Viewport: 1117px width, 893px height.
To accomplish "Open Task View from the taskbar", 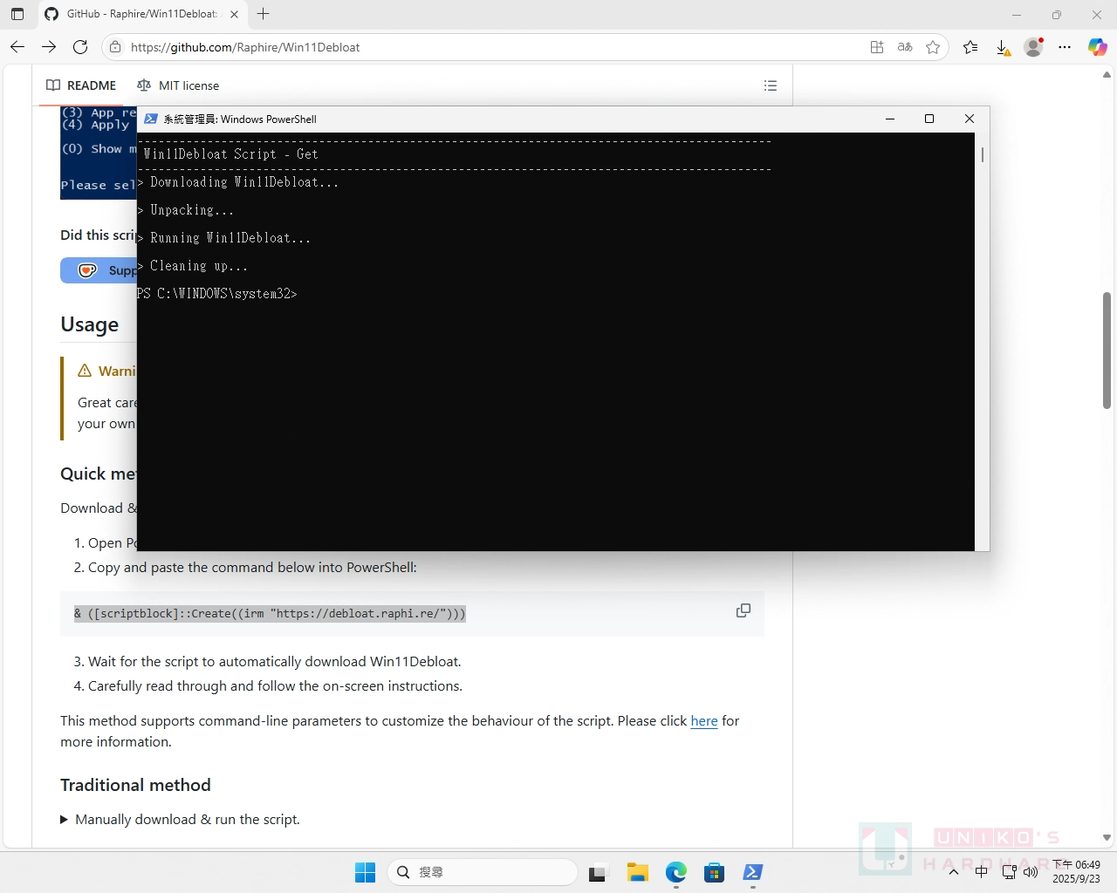I will point(598,872).
